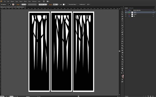Click target circle of FRAME layer
Screen dimensions: 156x97
[x=153, y=14]
